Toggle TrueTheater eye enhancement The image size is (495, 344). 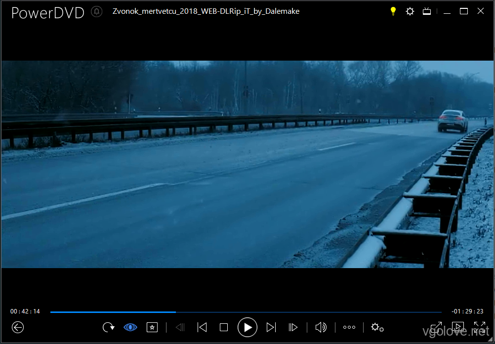130,327
